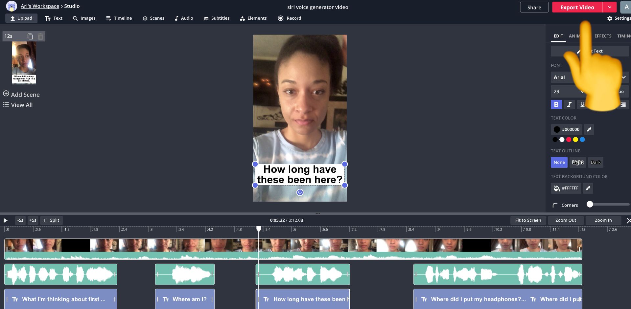The height and width of the screenshot is (309, 631).
Task: Toggle italic text formatting
Action: (x=569, y=104)
